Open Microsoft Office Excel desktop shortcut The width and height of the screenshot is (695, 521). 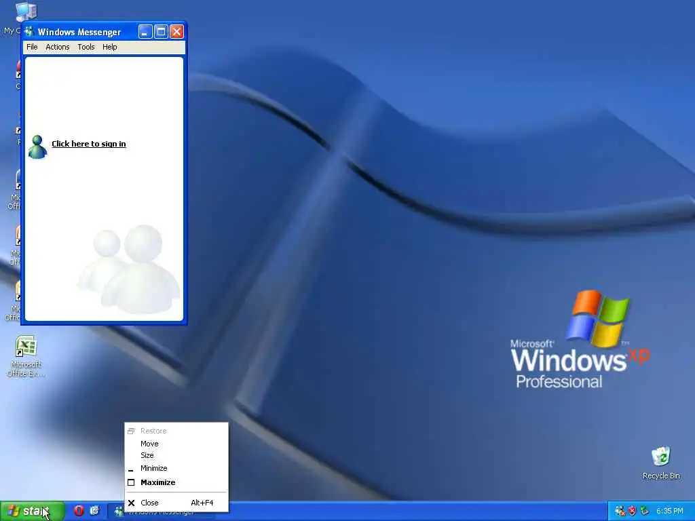point(26,356)
